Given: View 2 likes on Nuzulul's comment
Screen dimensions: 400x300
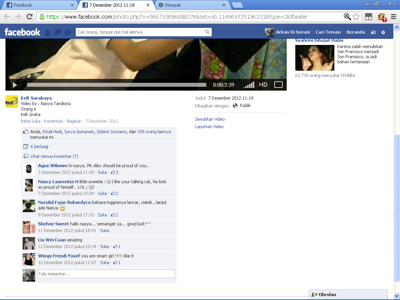Looking at the screenshot, I should pos(114,215).
